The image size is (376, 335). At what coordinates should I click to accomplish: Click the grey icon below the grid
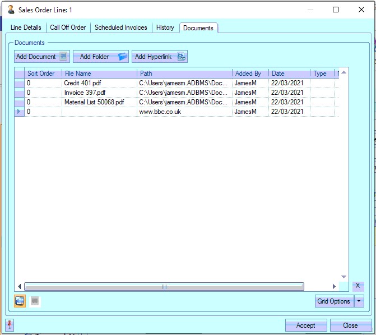click(x=35, y=301)
